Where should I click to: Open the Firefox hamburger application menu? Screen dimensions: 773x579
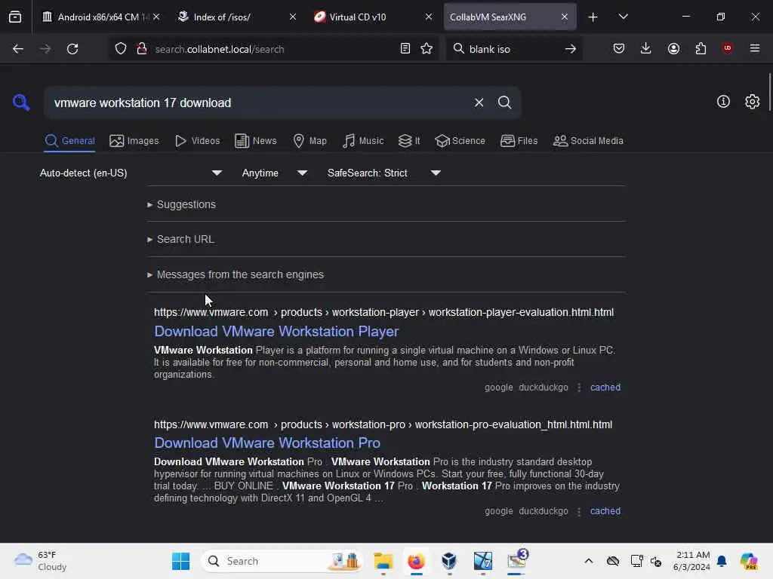point(755,48)
